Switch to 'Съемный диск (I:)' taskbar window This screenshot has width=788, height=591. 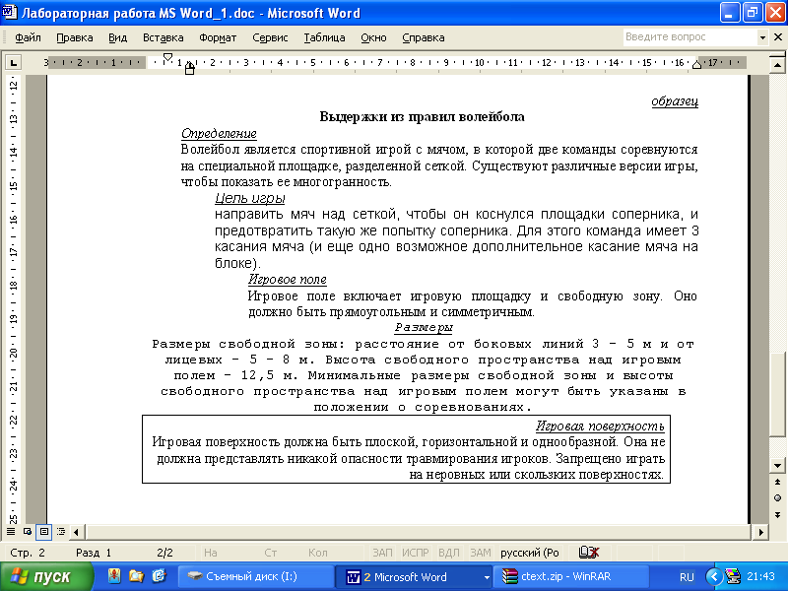pyautogui.click(x=256, y=576)
